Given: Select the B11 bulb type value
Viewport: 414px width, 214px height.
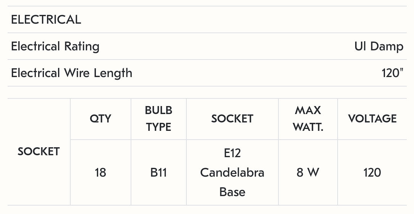Looking at the screenshot, I should (158, 173).
